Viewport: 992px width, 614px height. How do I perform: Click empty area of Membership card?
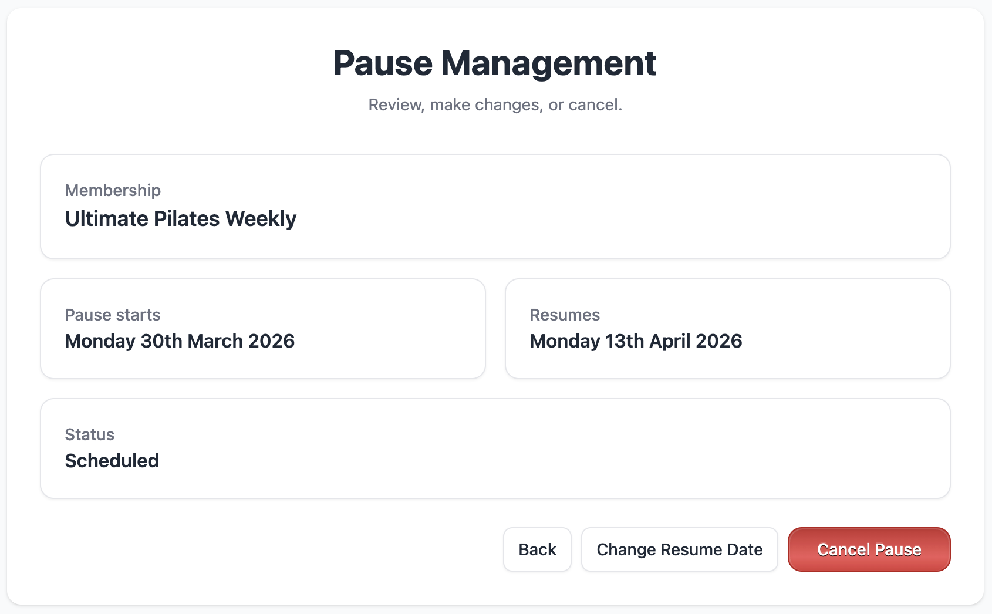(622, 207)
